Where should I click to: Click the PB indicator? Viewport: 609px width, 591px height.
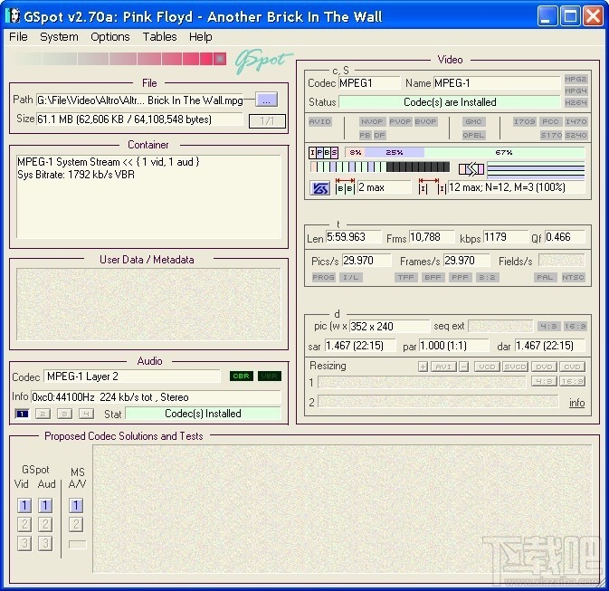365,135
